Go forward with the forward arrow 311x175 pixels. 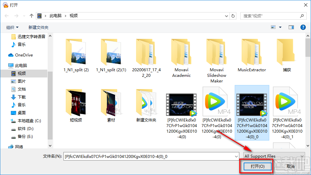[x=16, y=16]
